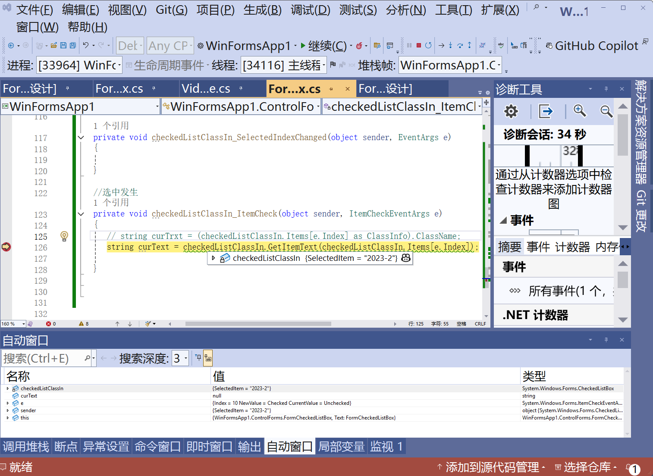The height and width of the screenshot is (476, 653).
Task: Click the Save All icon
Action: tap(73, 45)
